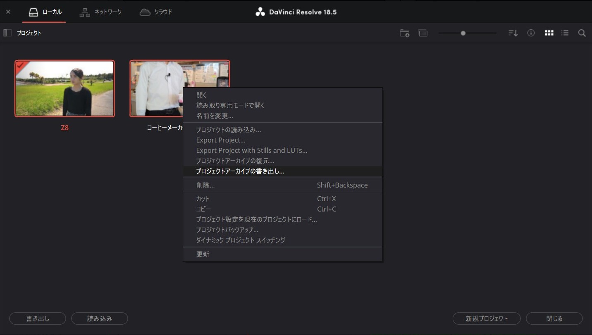Show project info via the info icon
Screen dimensions: 592x335
pyautogui.click(x=531, y=33)
